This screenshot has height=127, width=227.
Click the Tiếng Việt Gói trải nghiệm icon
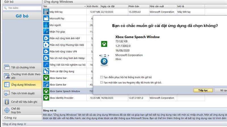pyautogui.click(x=46, y=65)
